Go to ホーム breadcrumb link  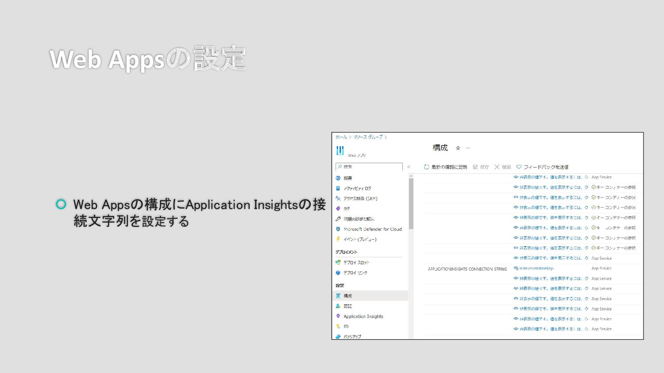coord(341,137)
